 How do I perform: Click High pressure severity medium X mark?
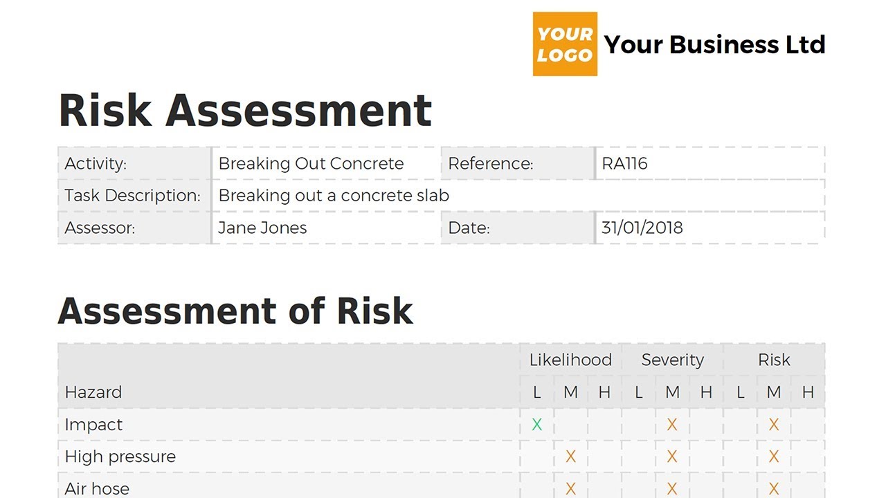(x=672, y=456)
